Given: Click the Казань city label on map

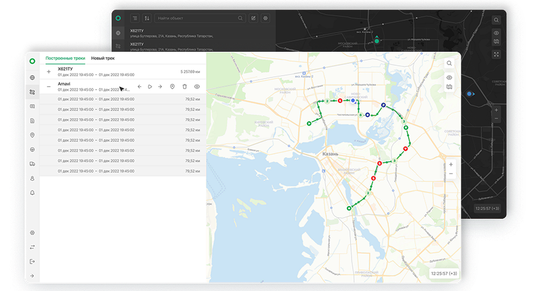Looking at the screenshot, I should [330, 154].
